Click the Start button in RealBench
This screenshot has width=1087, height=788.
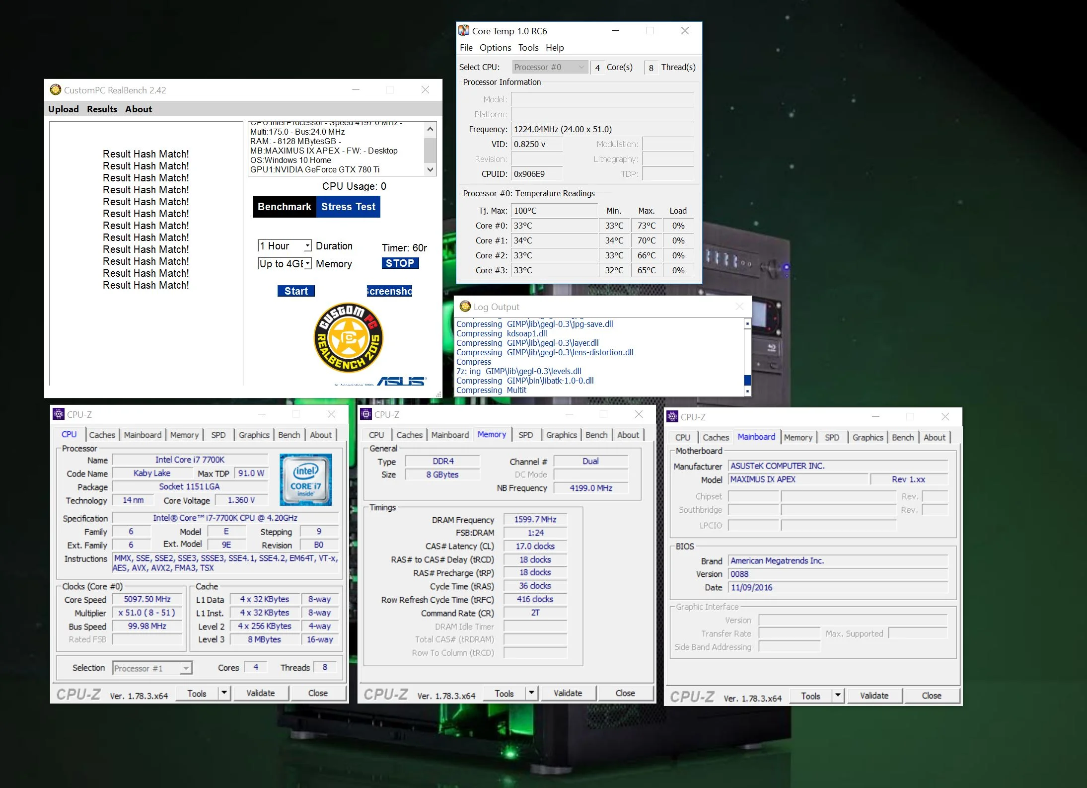point(296,291)
